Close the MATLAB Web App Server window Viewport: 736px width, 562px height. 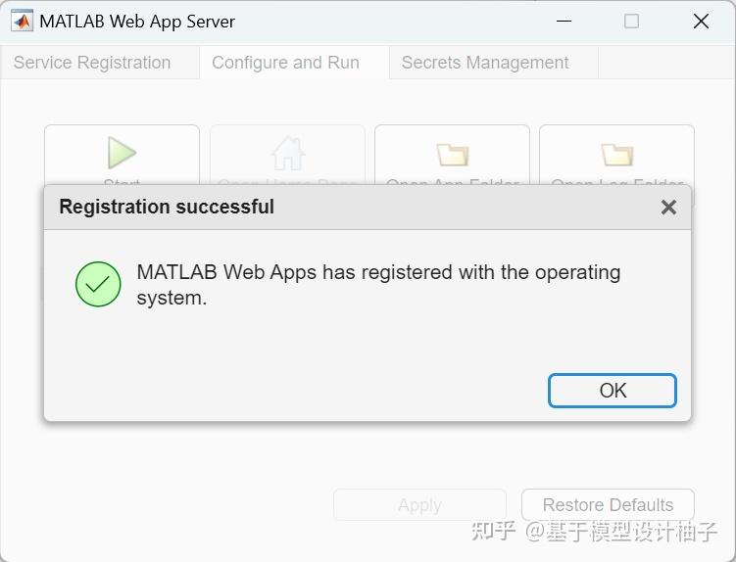pyautogui.click(x=701, y=22)
